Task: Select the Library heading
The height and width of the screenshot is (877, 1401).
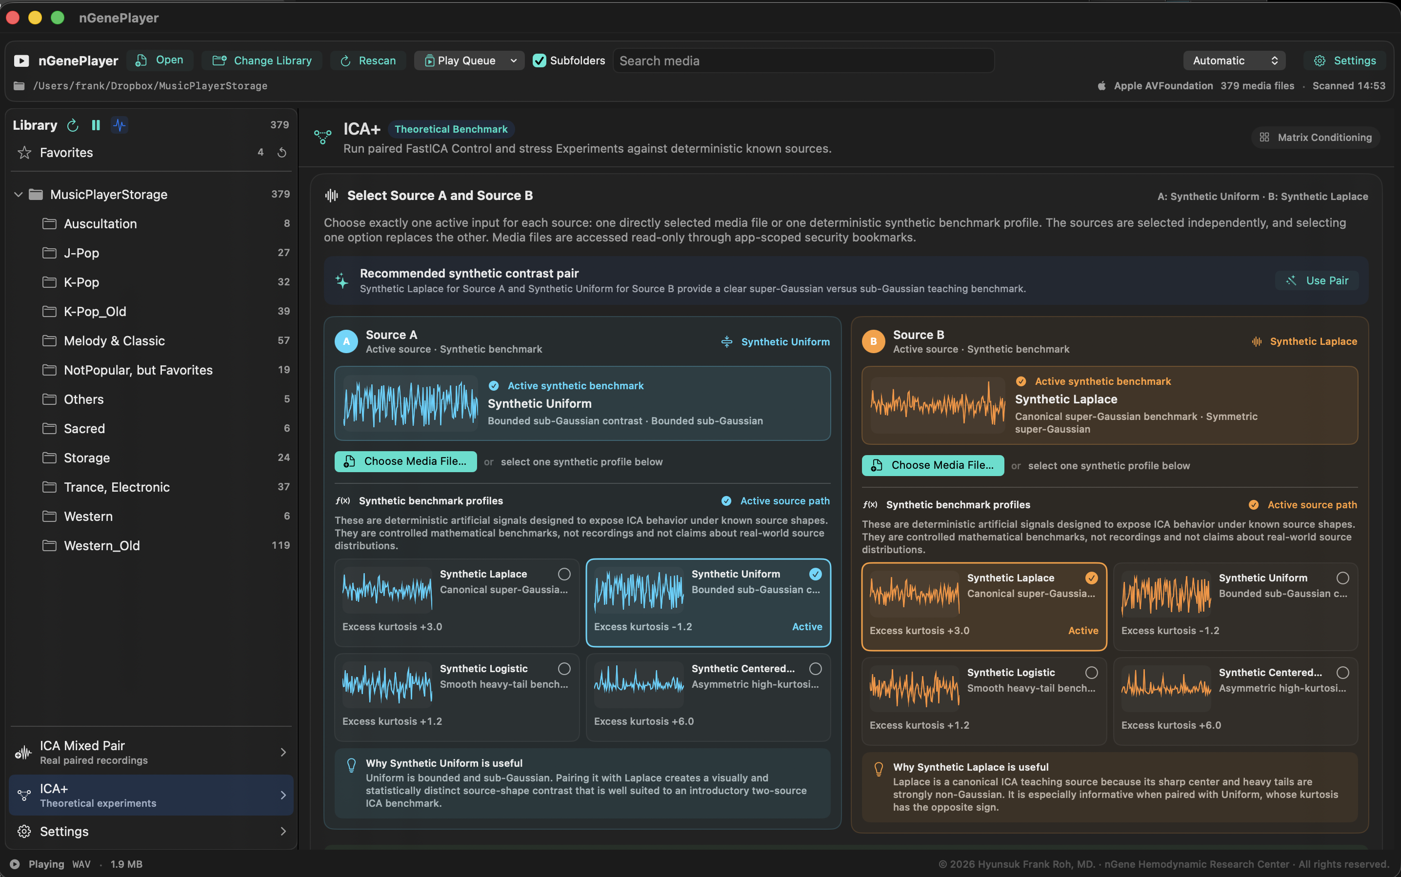Action: (x=35, y=125)
